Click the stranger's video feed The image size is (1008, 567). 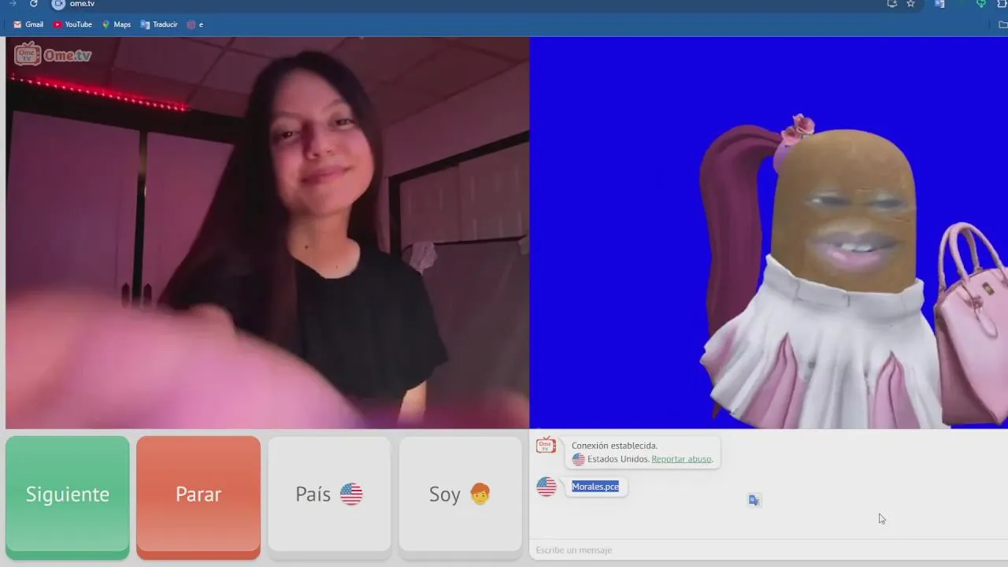tap(267, 233)
